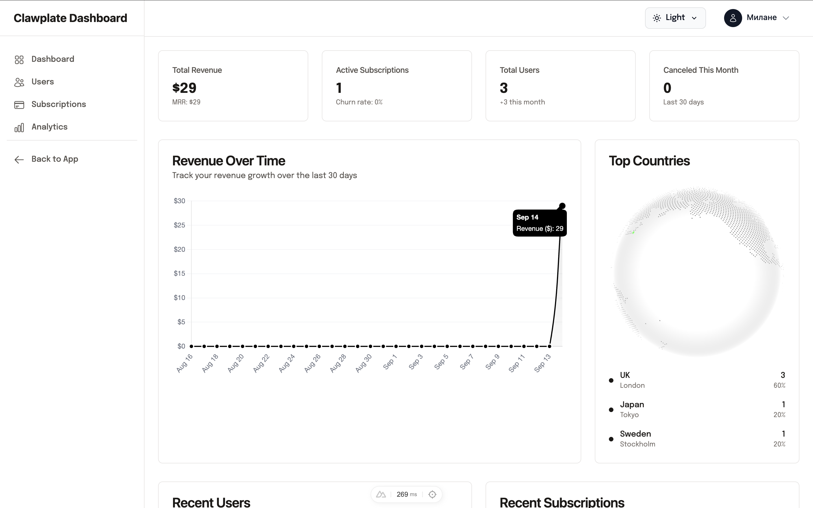The height and width of the screenshot is (508, 813).
Task: Click the Subscriptions card icon in sidebar
Action: (x=19, y=104)
